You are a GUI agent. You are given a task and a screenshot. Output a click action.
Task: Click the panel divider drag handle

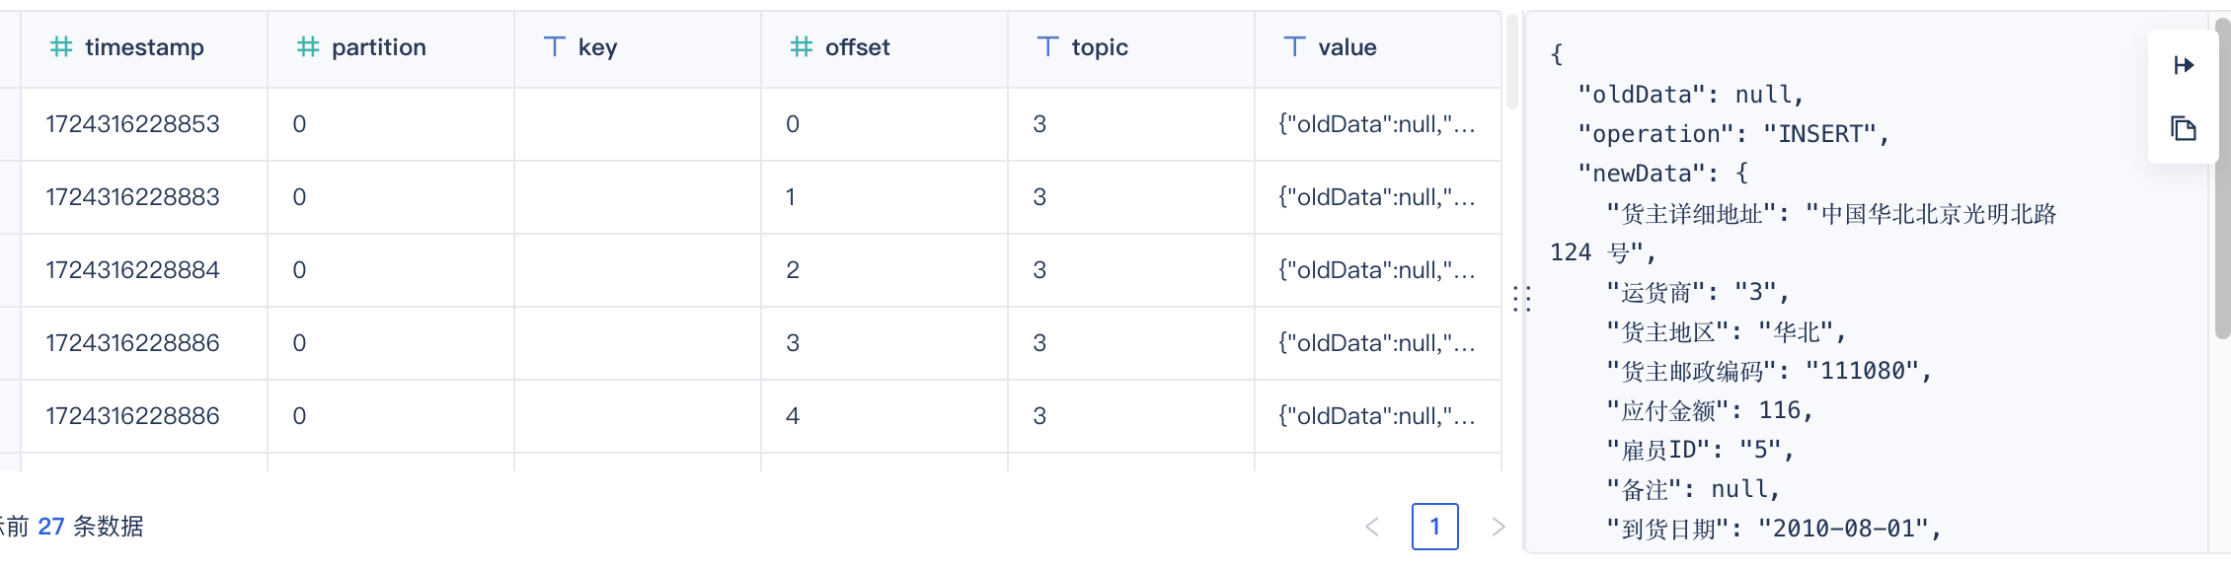[x=1522, y=299]
